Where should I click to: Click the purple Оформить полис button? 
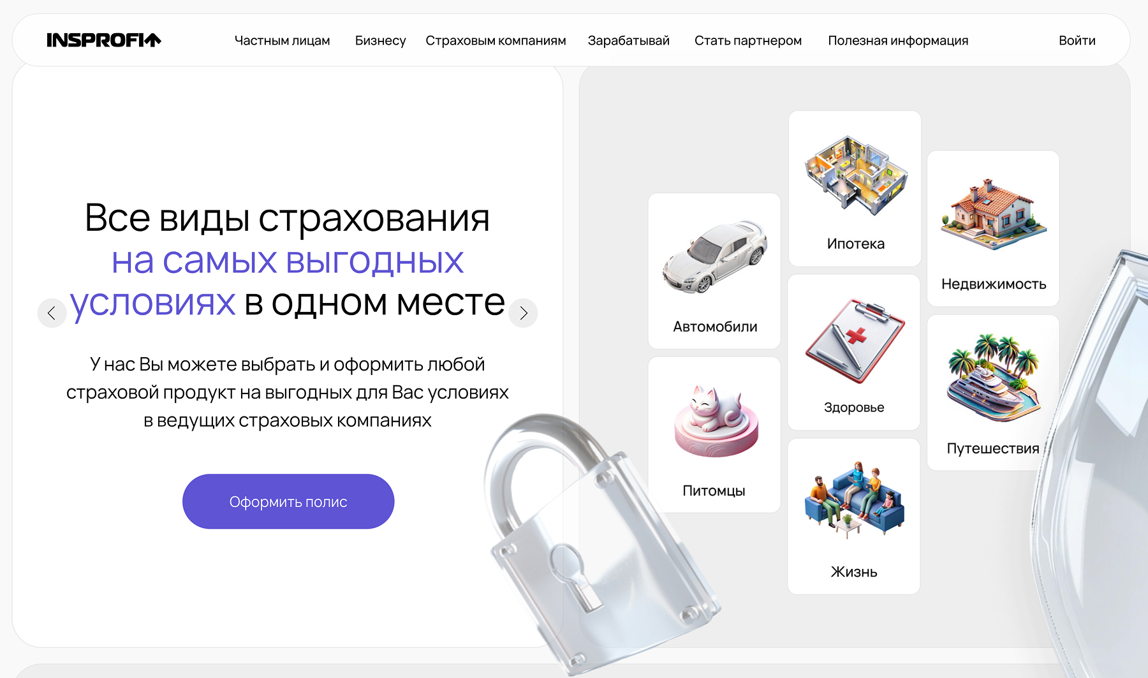click(x=288, y=501)
